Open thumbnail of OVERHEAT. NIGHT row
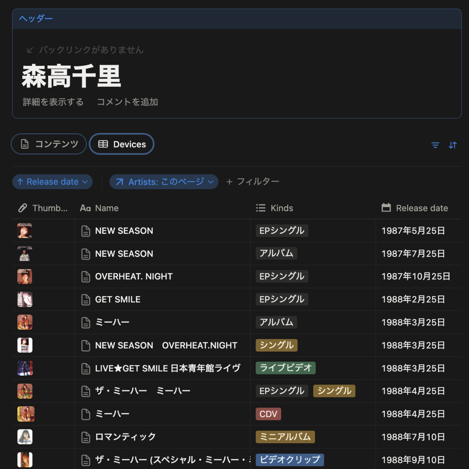This screenshot has width=469, height=469. 25,276
